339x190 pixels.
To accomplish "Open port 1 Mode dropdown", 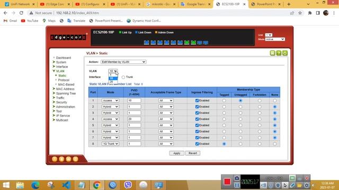I will pos(110,100).
